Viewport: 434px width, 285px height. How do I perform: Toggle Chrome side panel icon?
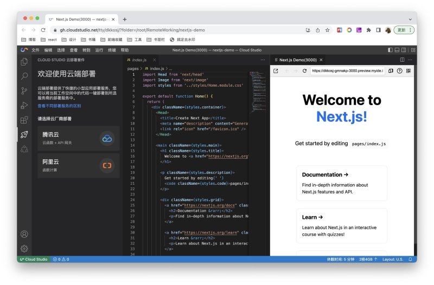378,30
